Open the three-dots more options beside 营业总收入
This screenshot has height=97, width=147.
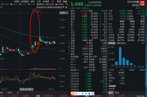click(x=143, y=43)
